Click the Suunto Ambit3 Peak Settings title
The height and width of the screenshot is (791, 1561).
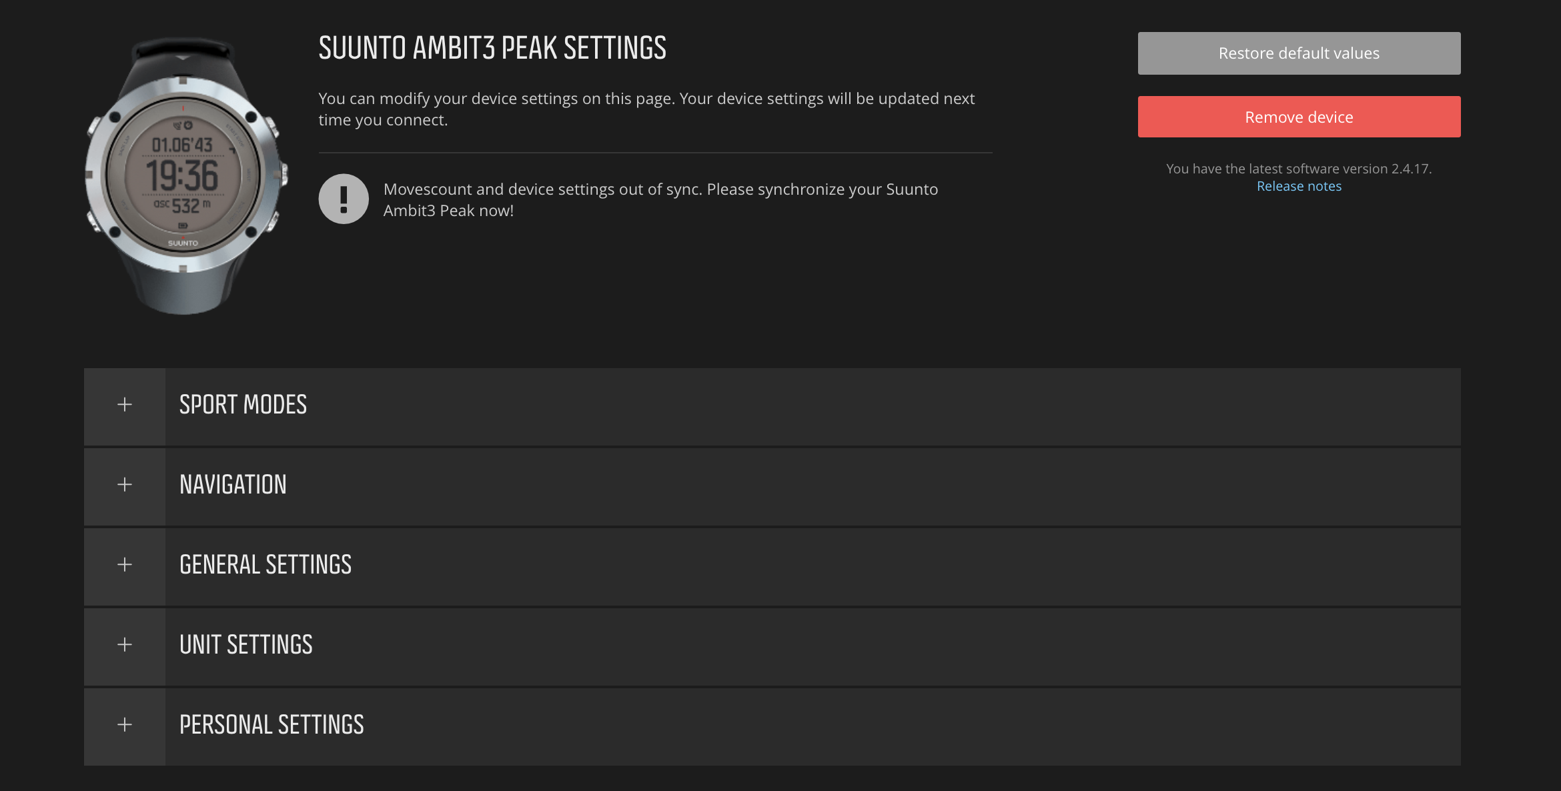[x=492, y=48]
